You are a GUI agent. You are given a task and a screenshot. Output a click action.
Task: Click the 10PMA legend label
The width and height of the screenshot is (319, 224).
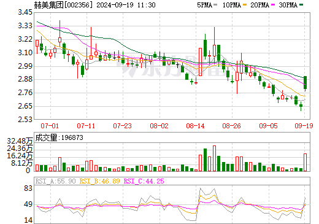tap(232, 5)
